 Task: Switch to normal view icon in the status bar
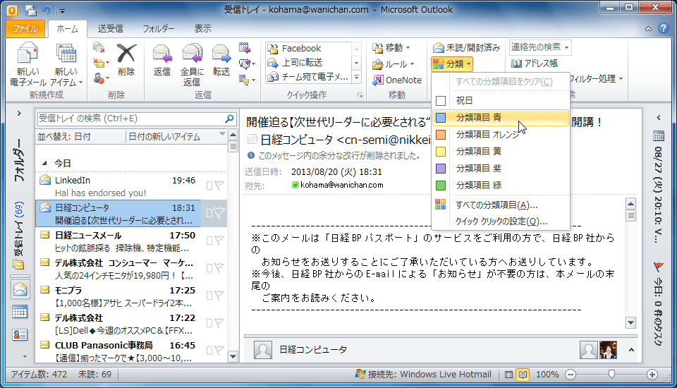coord(509,375)
